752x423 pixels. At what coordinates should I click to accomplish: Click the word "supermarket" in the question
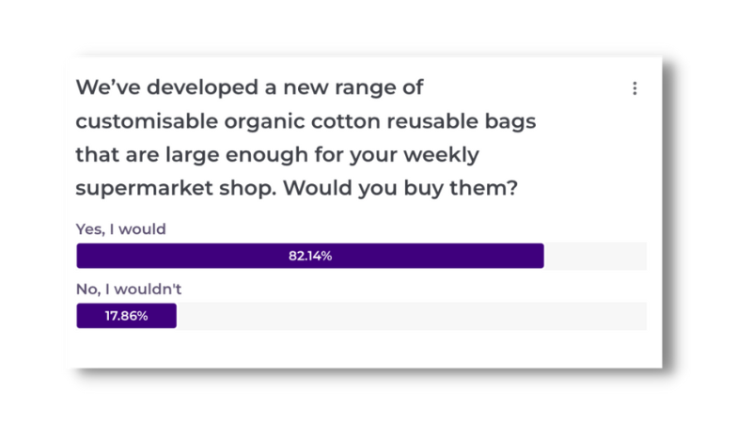(145, 189)
